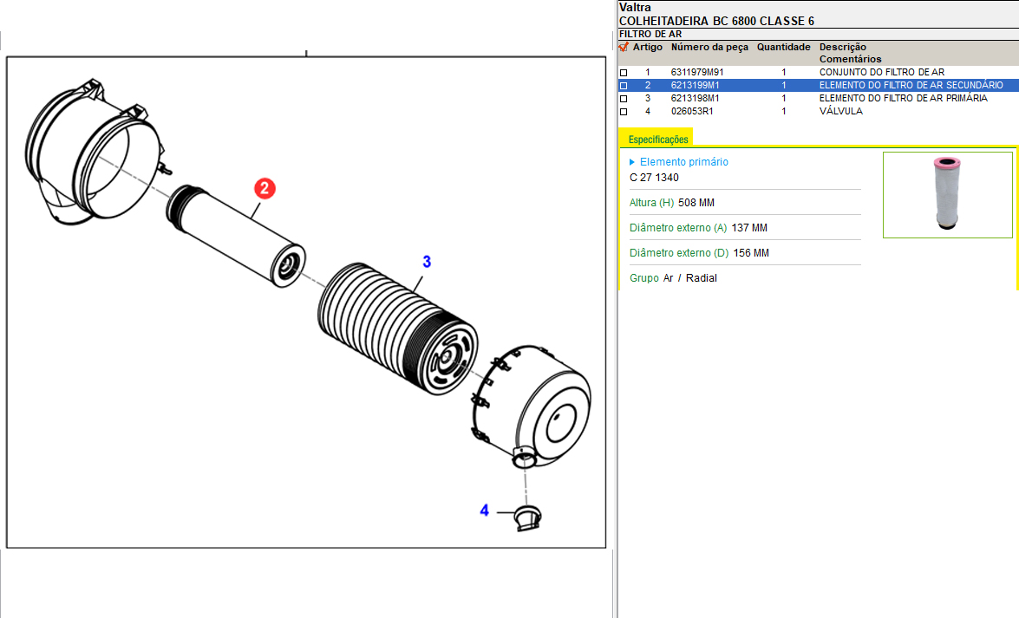Click the red checkmark select-all header icon
The image size is (1019, 618).
tap(624, 47)
